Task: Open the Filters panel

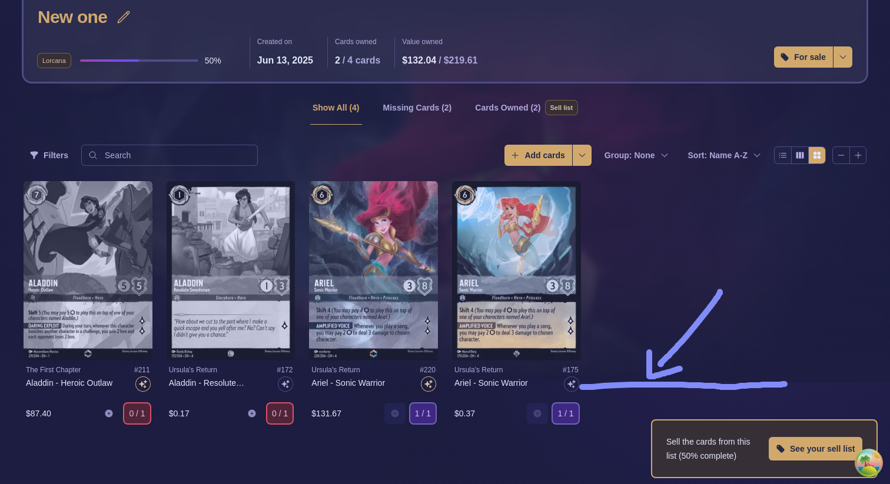Action: coord(49,155)
